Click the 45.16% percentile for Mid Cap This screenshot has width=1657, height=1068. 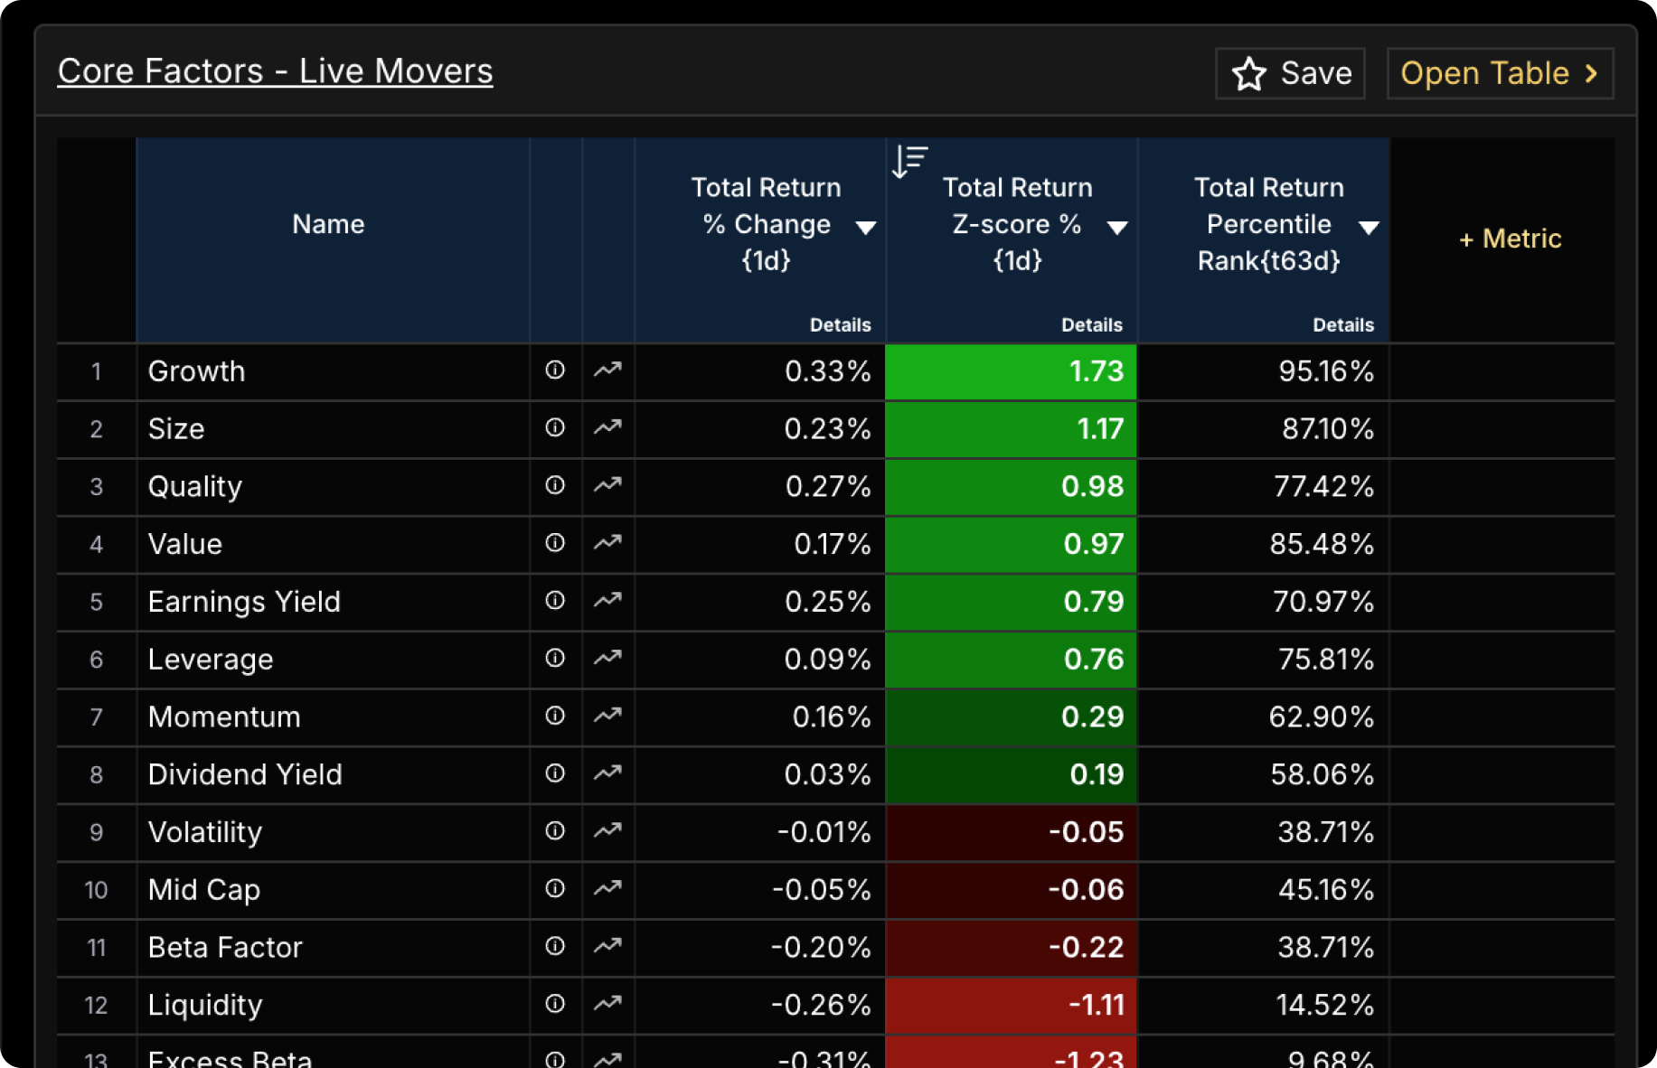[x=1263, y=890]
